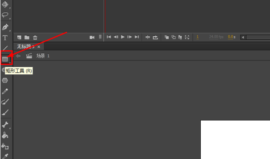Select the Bone tool
Screen dimensions: 270x159
pos(5,125)
